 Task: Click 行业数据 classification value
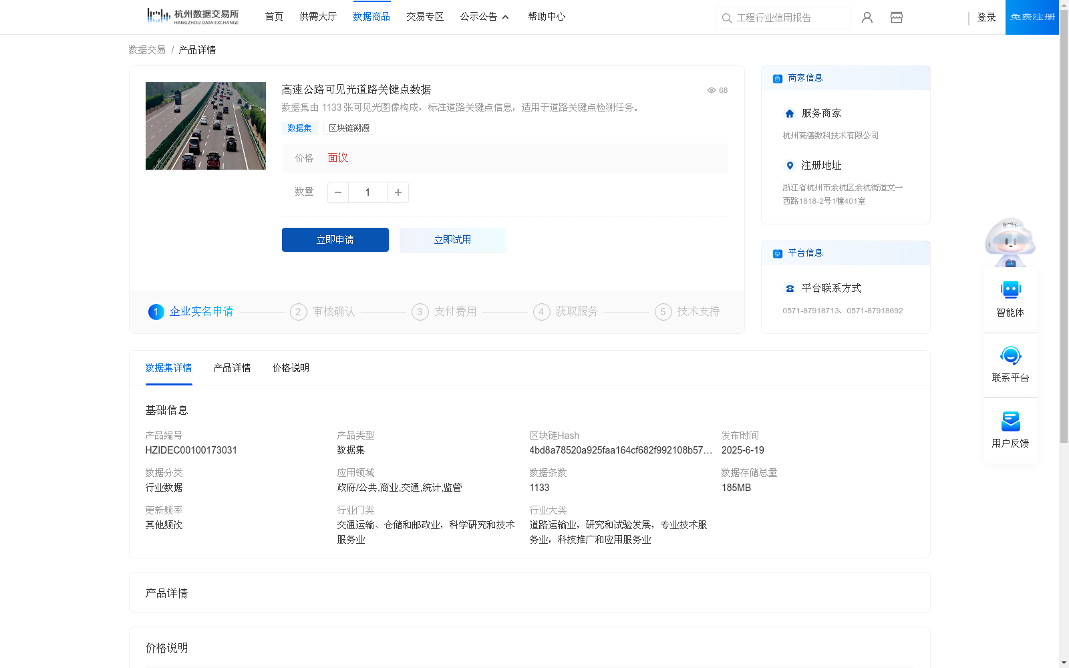(x=164, y=488)
